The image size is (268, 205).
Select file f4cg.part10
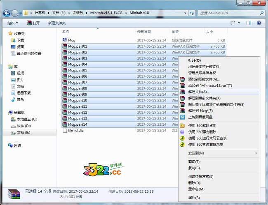click(x=78, y=101)
